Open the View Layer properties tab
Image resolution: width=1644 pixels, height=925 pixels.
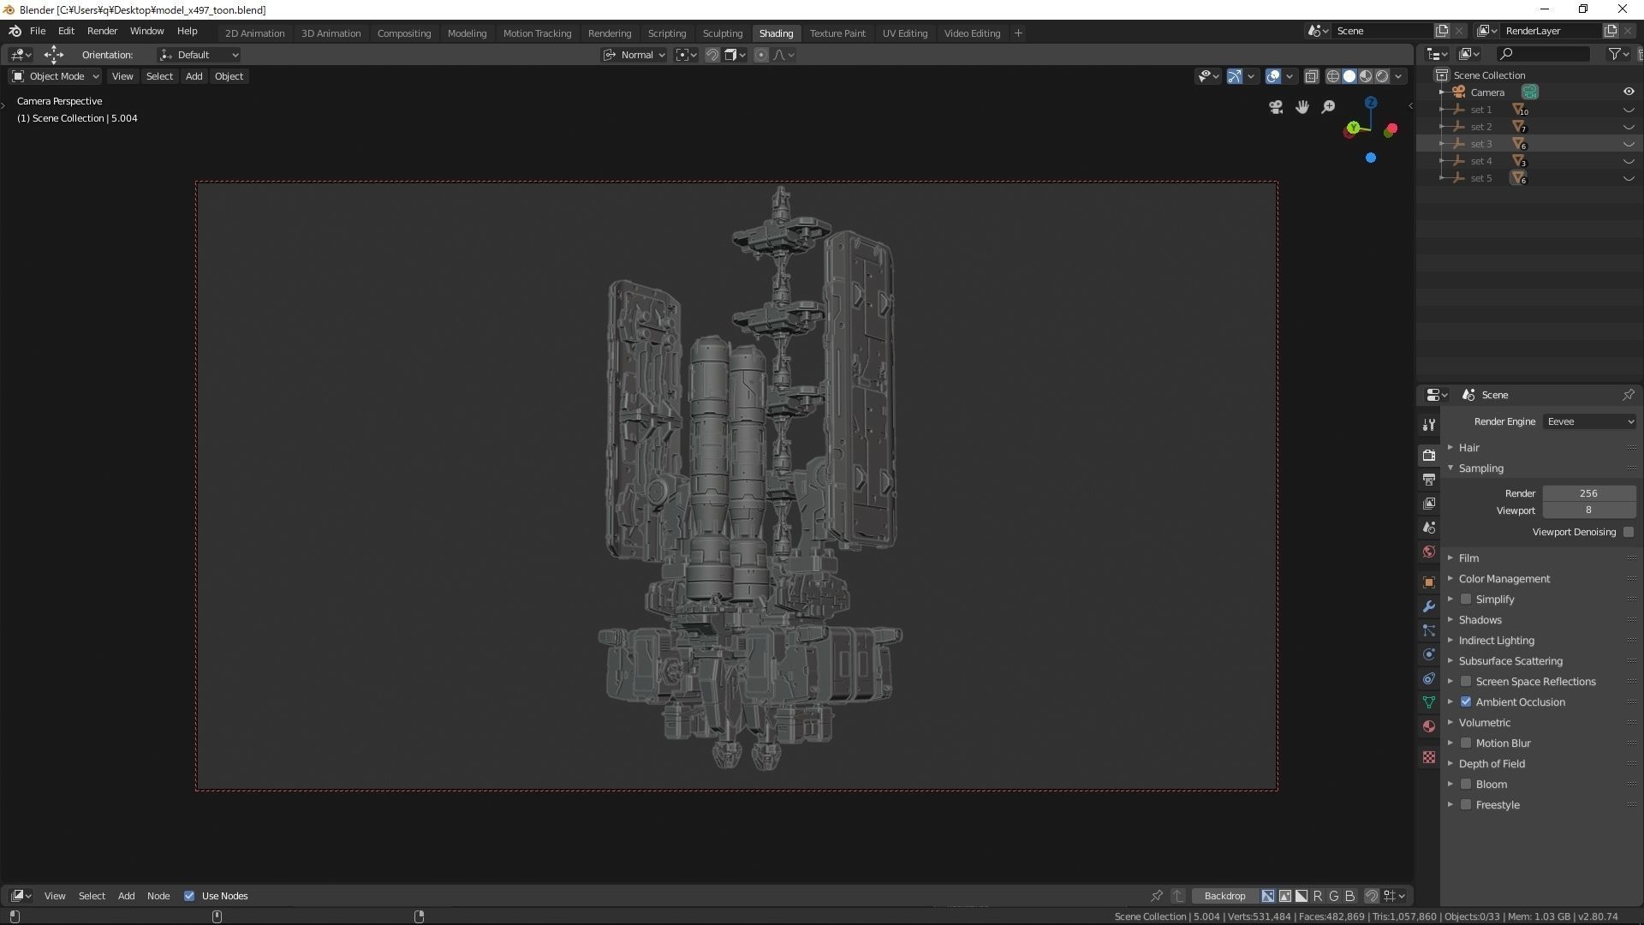(1428, 504)
